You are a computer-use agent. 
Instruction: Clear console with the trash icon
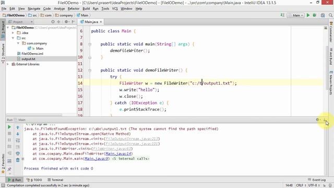coord(18,160)
